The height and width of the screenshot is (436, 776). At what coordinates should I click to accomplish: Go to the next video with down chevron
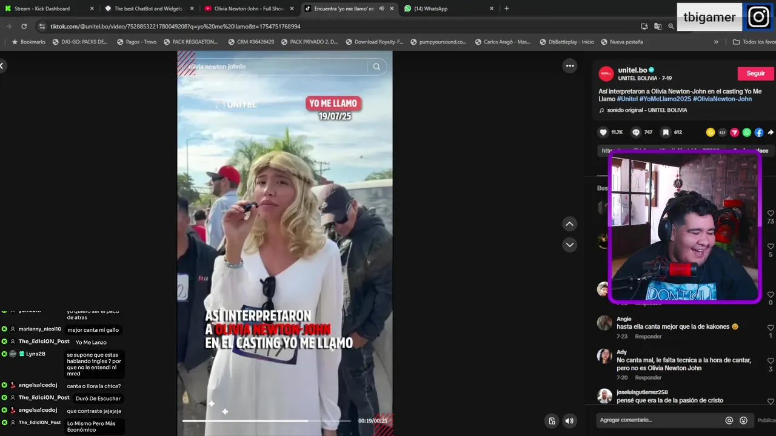tap(569, 245)
